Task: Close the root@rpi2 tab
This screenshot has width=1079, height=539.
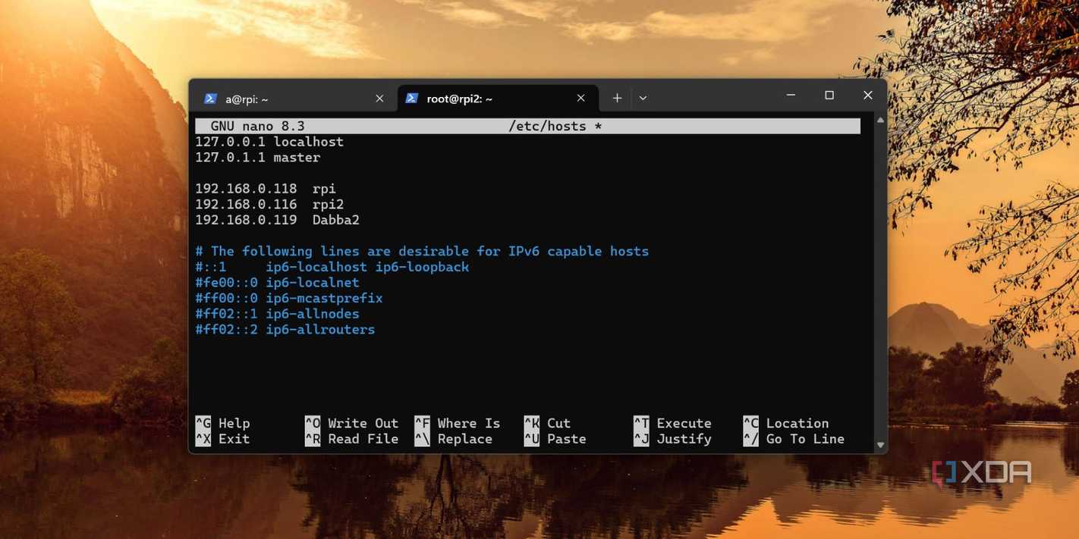Action: pyautogui.click(x=580, y=98)
